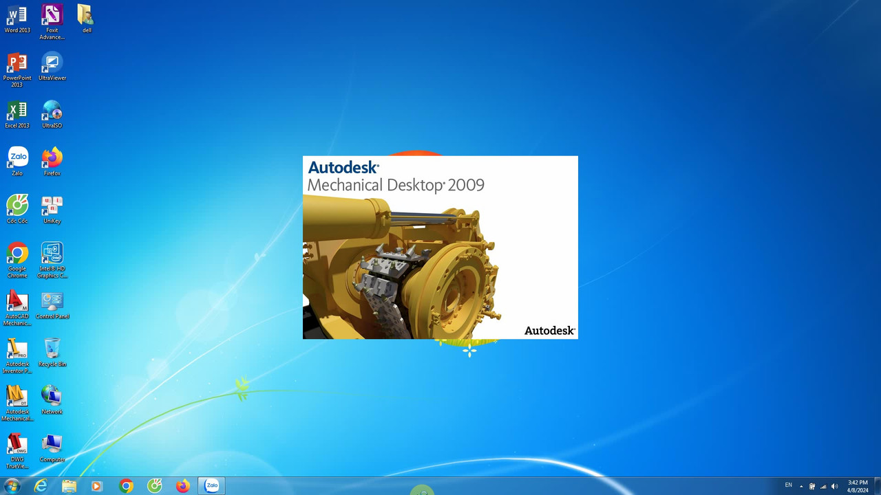This screenshot has height=495, width=881.
Task: Select the Autodesk Inventor Professional desktop icon
Action: (x=17, y=355)
